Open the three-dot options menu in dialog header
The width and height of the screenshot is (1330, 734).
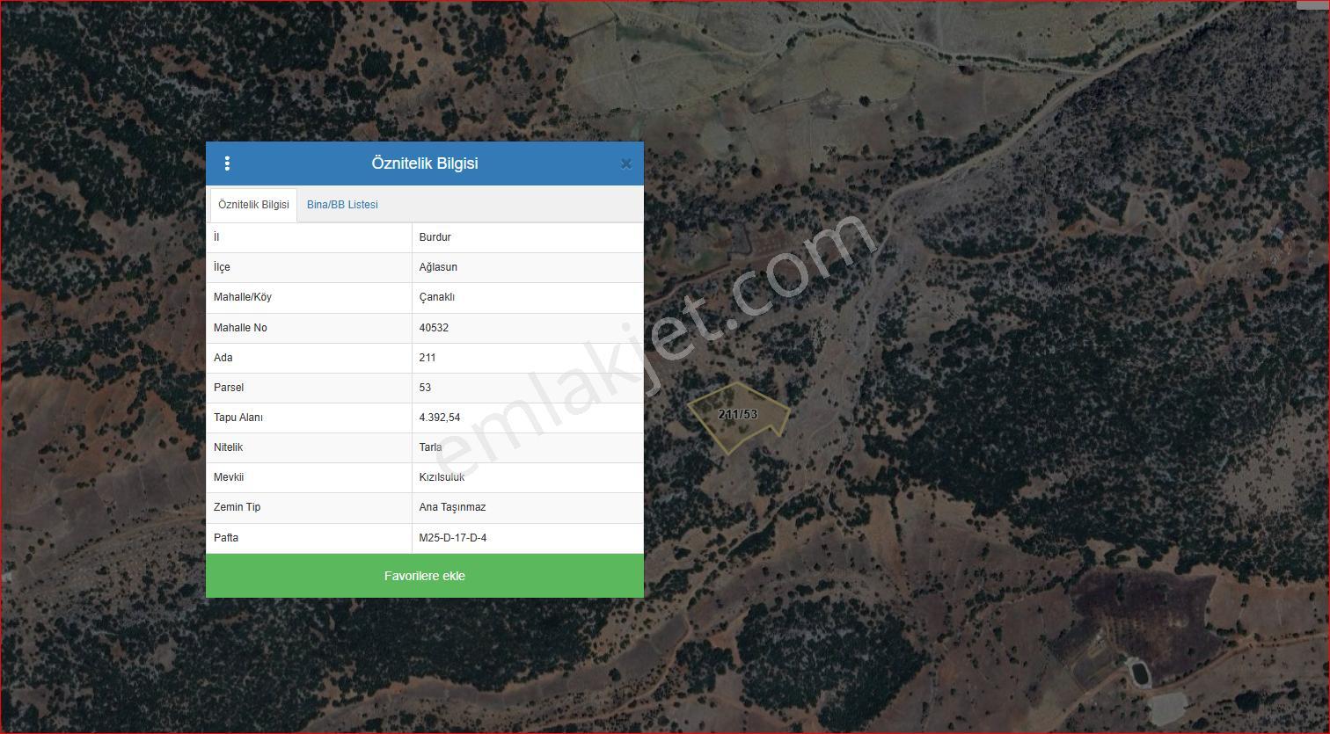[x=227, y=164]
